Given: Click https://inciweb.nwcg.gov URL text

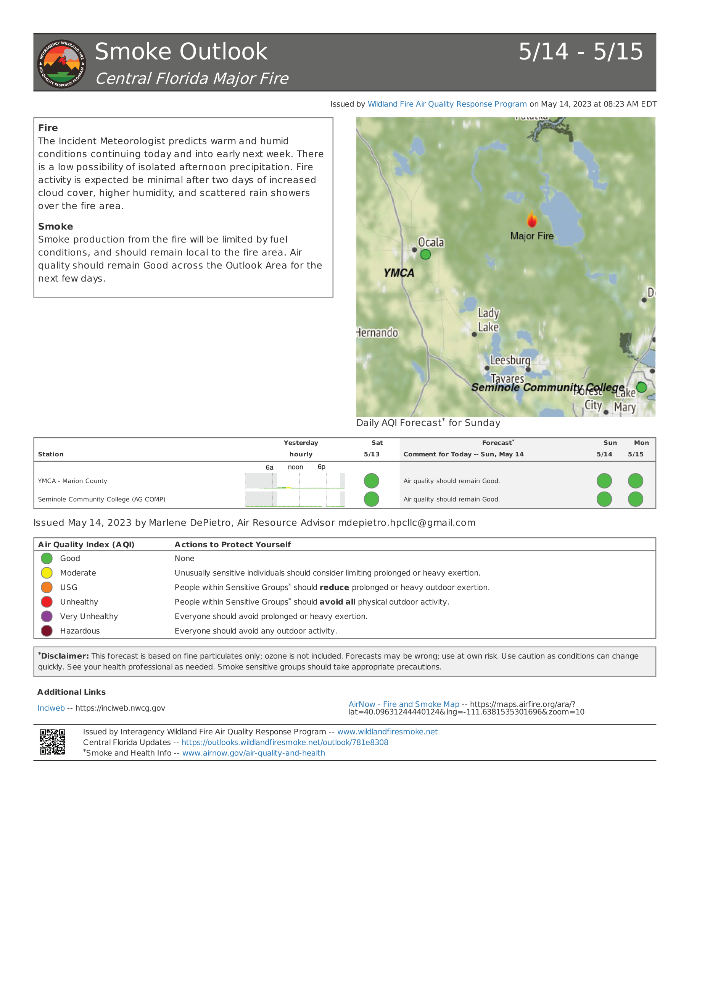Looking at the screenshot, I should 120,708.
